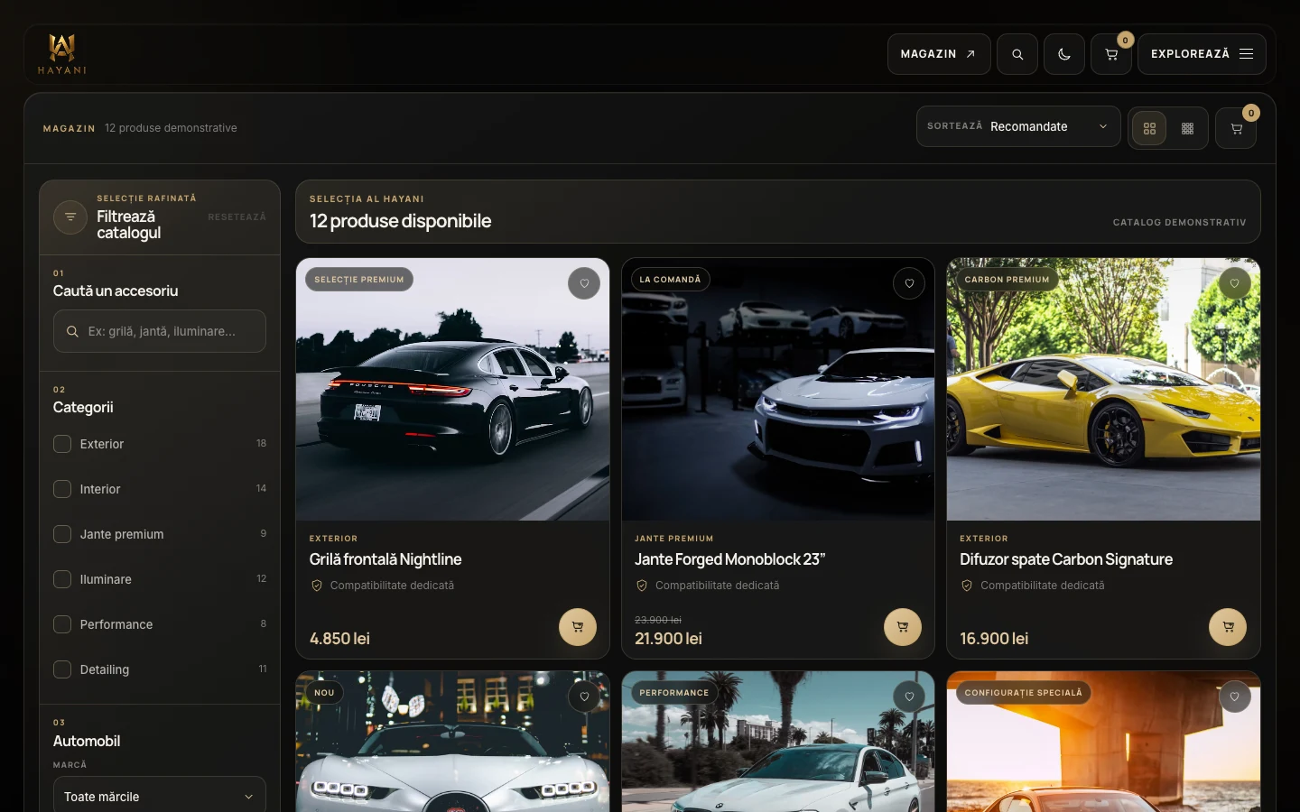Click the Magazin breadcrumb label
1300x812 pixels.
[x=69, y=129]
